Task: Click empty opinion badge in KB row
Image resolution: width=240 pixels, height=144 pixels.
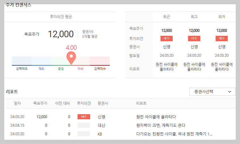Action: tap(84, 134)
